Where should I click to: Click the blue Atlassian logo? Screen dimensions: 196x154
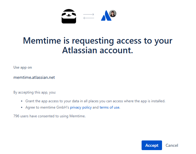pyautogui.click(x=106, y=16)
